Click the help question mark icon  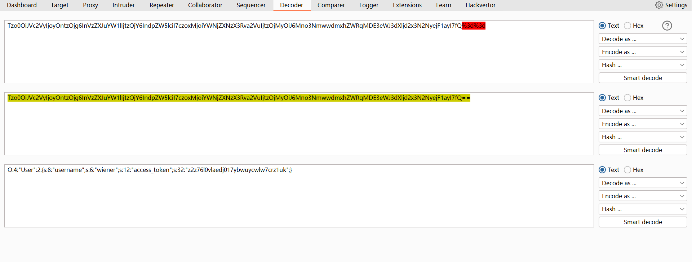pos(667,26)
